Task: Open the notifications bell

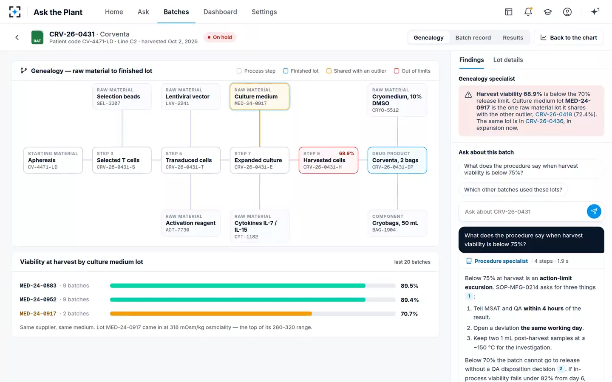Action: coord(528,12)
